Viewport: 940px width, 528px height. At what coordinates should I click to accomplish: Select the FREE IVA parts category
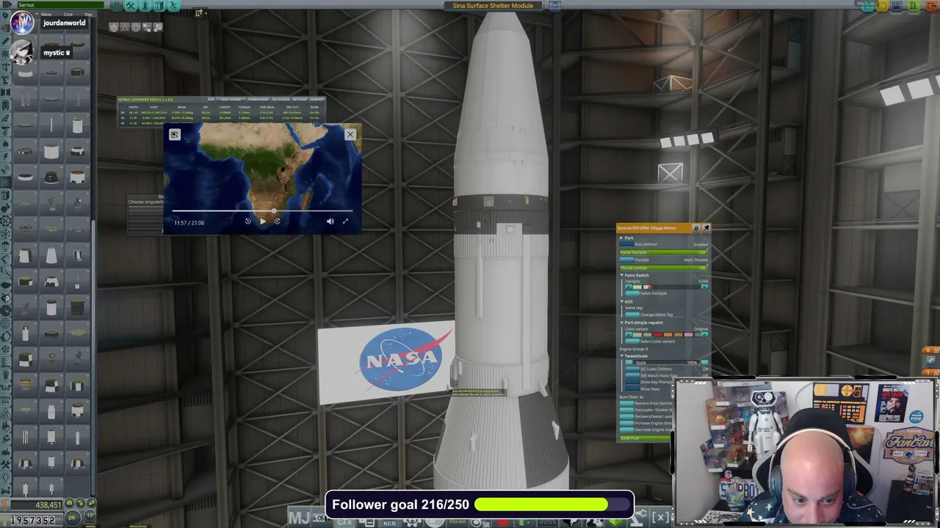(x=6, y=400)
